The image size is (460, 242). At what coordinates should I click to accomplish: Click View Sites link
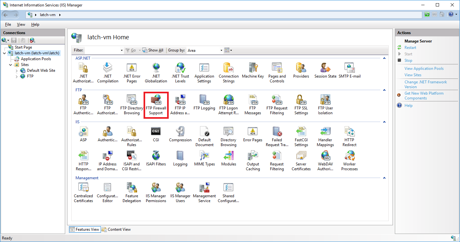(x=413, y=75)
